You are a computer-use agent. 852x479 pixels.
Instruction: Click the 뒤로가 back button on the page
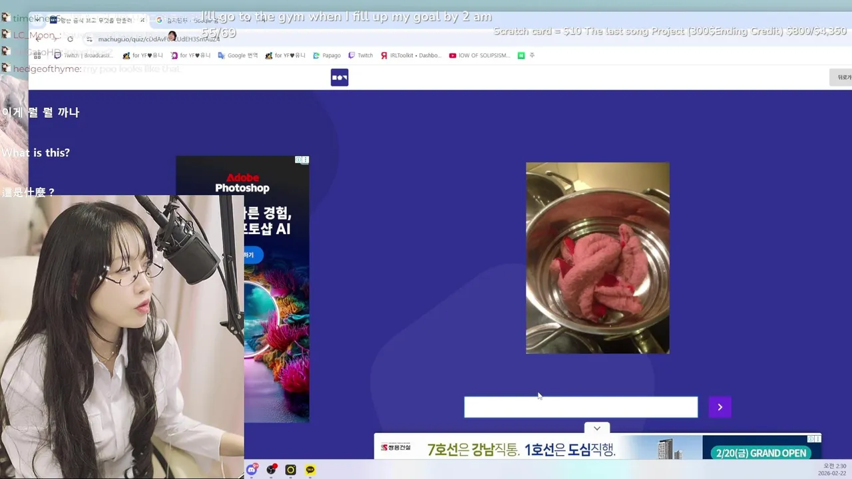[841, 77]
